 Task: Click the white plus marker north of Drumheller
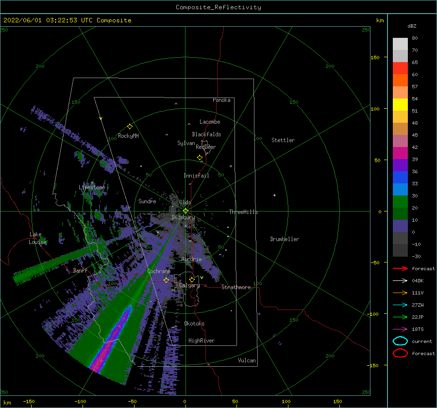click(x=274, y=195)
